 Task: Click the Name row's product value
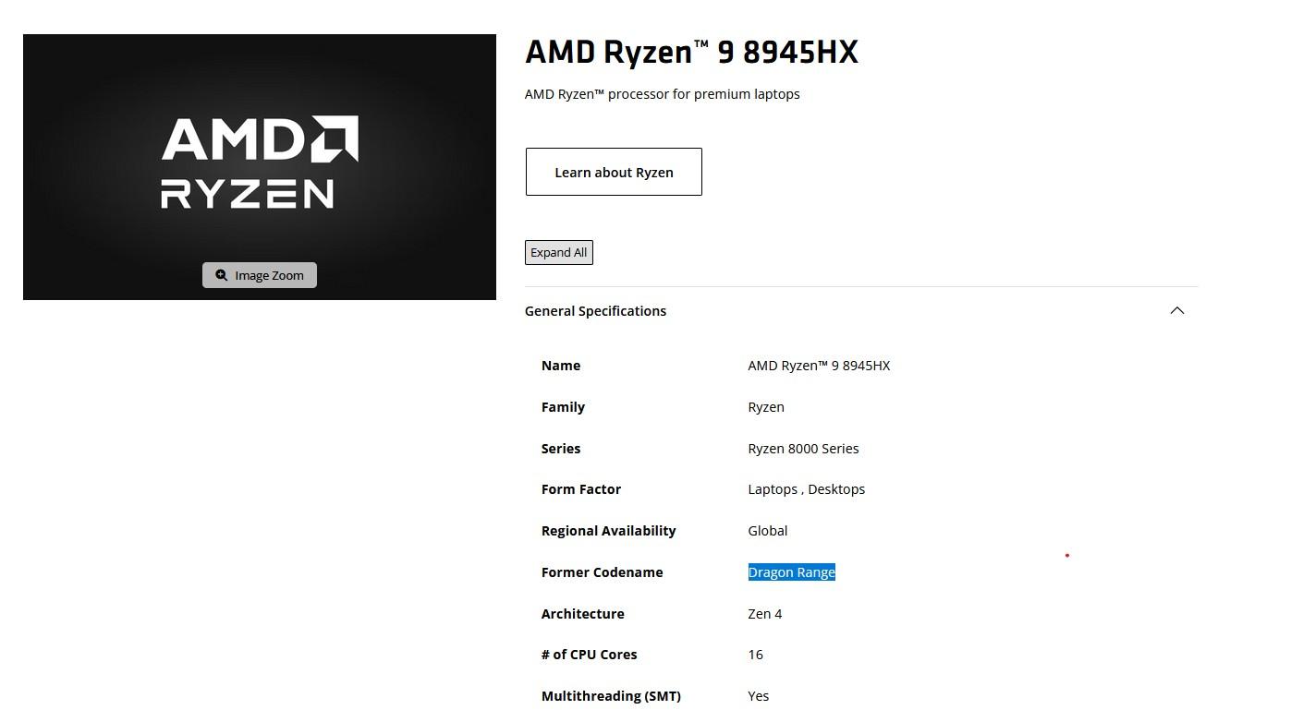tap(819, 366)
